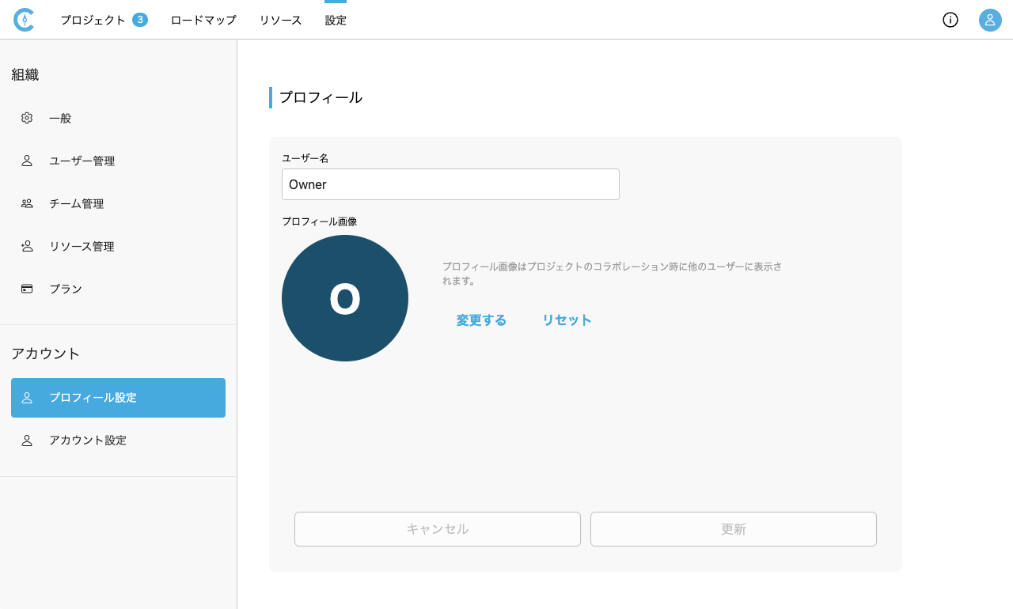Click the person icon beside アカウント設定
1013x609 pixels.
[x=27, y=441]
